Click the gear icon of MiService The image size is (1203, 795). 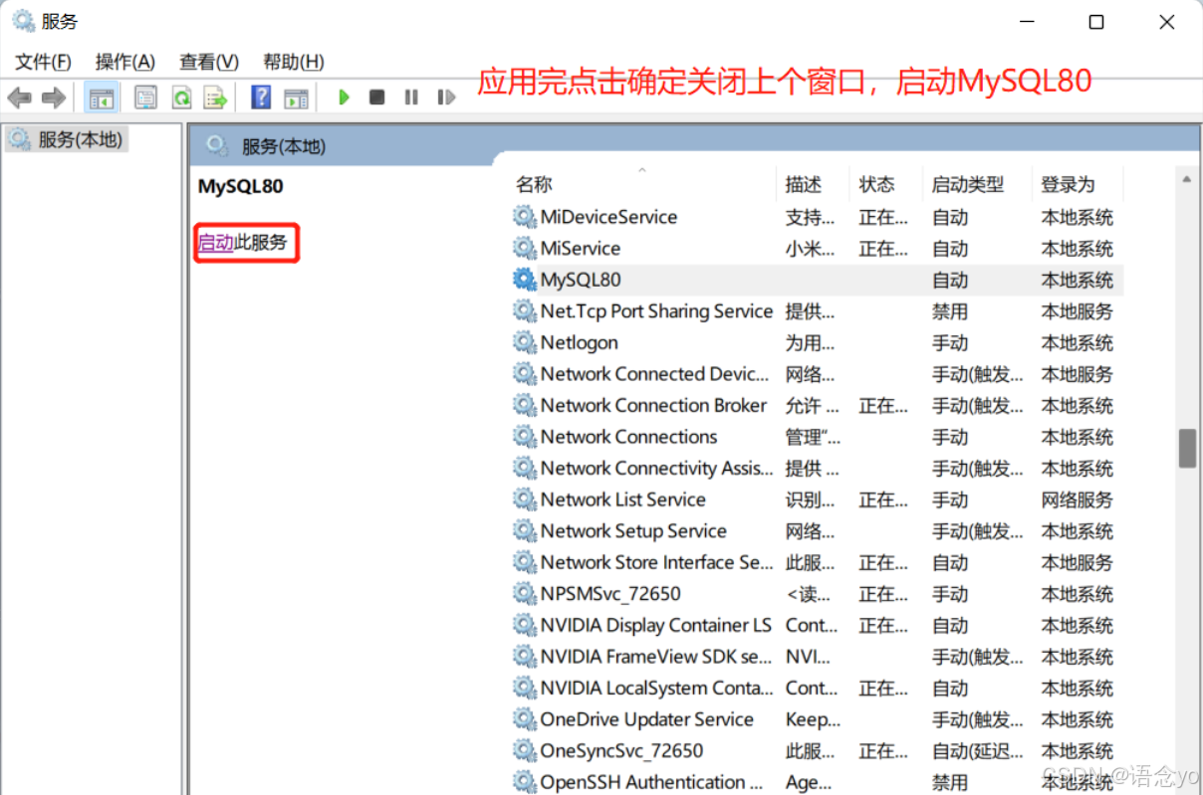pos(525,248)
